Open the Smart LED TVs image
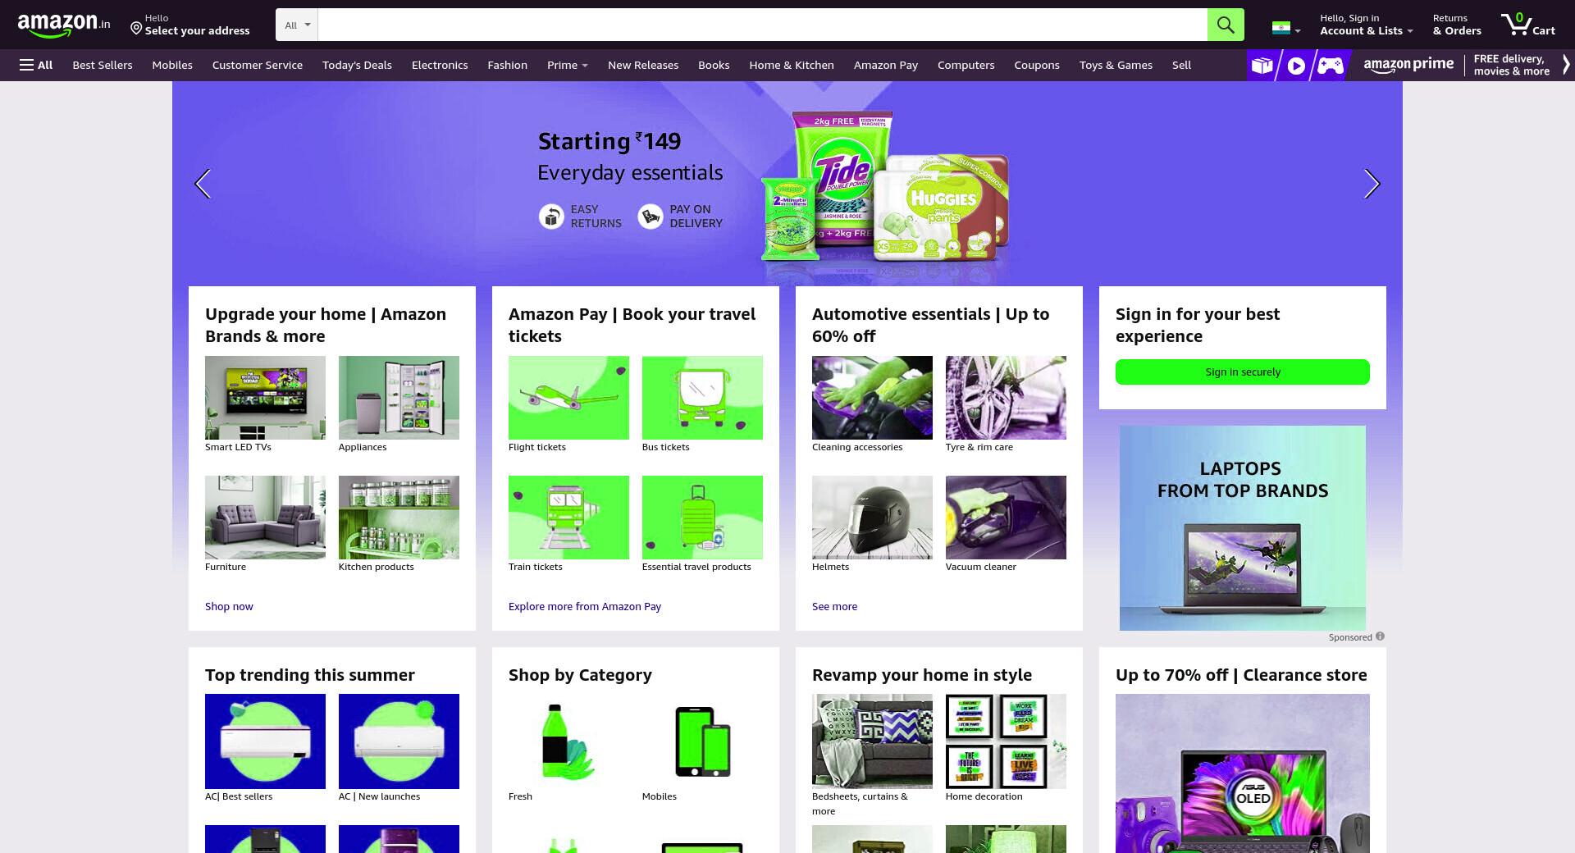 [265, 398]
